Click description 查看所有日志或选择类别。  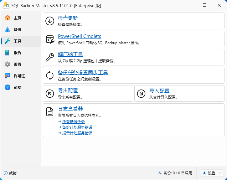(x=80, y=116)
